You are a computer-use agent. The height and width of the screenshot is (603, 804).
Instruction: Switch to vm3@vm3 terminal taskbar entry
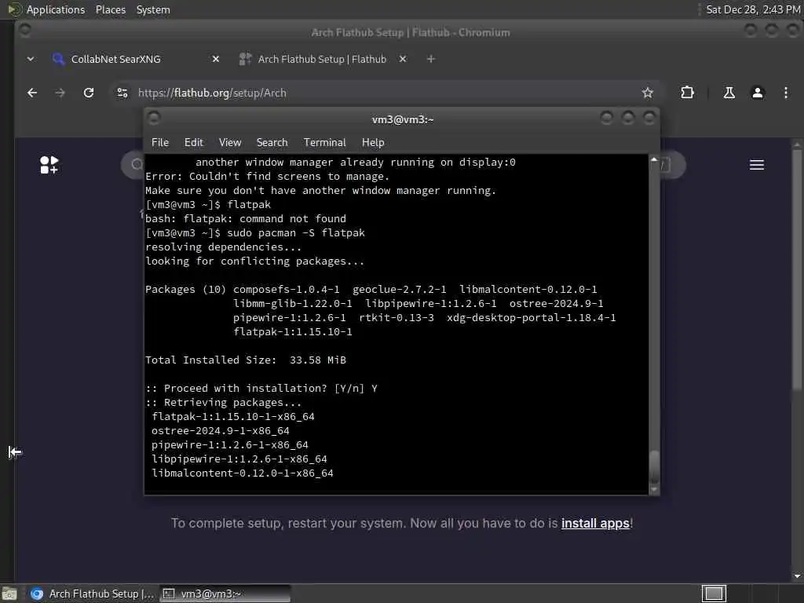(x=225, y=594)
